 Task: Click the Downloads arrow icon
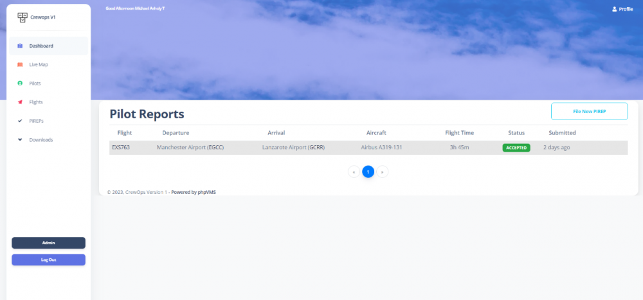(20, 139)
